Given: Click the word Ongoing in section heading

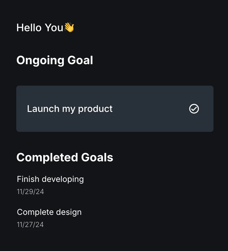Looking at the screenshot, I should 40,61.
